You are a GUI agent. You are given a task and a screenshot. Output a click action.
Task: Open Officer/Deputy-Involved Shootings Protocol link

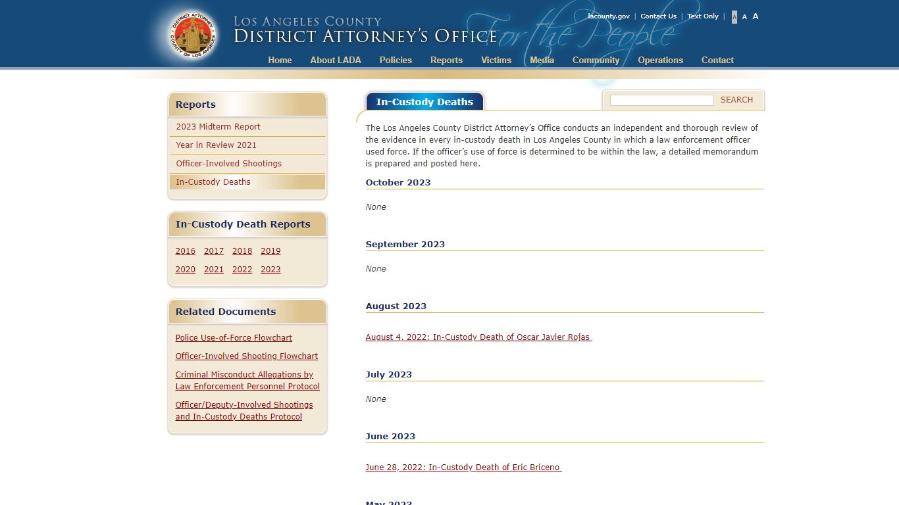pyautogui.click(x=244, y=411)
